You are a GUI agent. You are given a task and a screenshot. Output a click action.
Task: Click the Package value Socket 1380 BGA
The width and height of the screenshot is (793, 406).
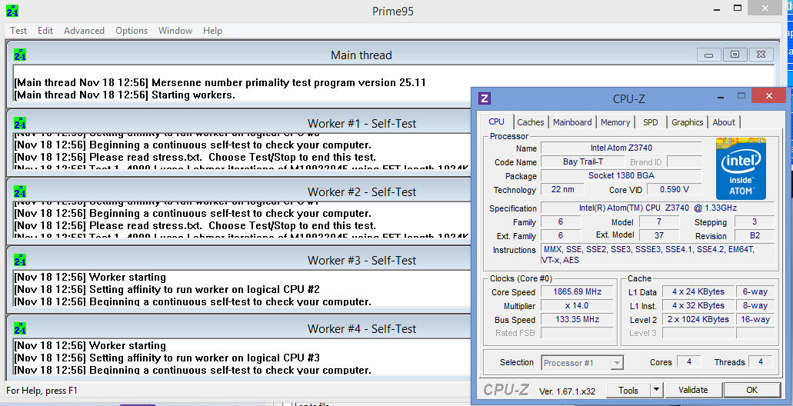[621, 175]
